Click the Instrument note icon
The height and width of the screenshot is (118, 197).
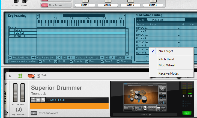(19, 110)
